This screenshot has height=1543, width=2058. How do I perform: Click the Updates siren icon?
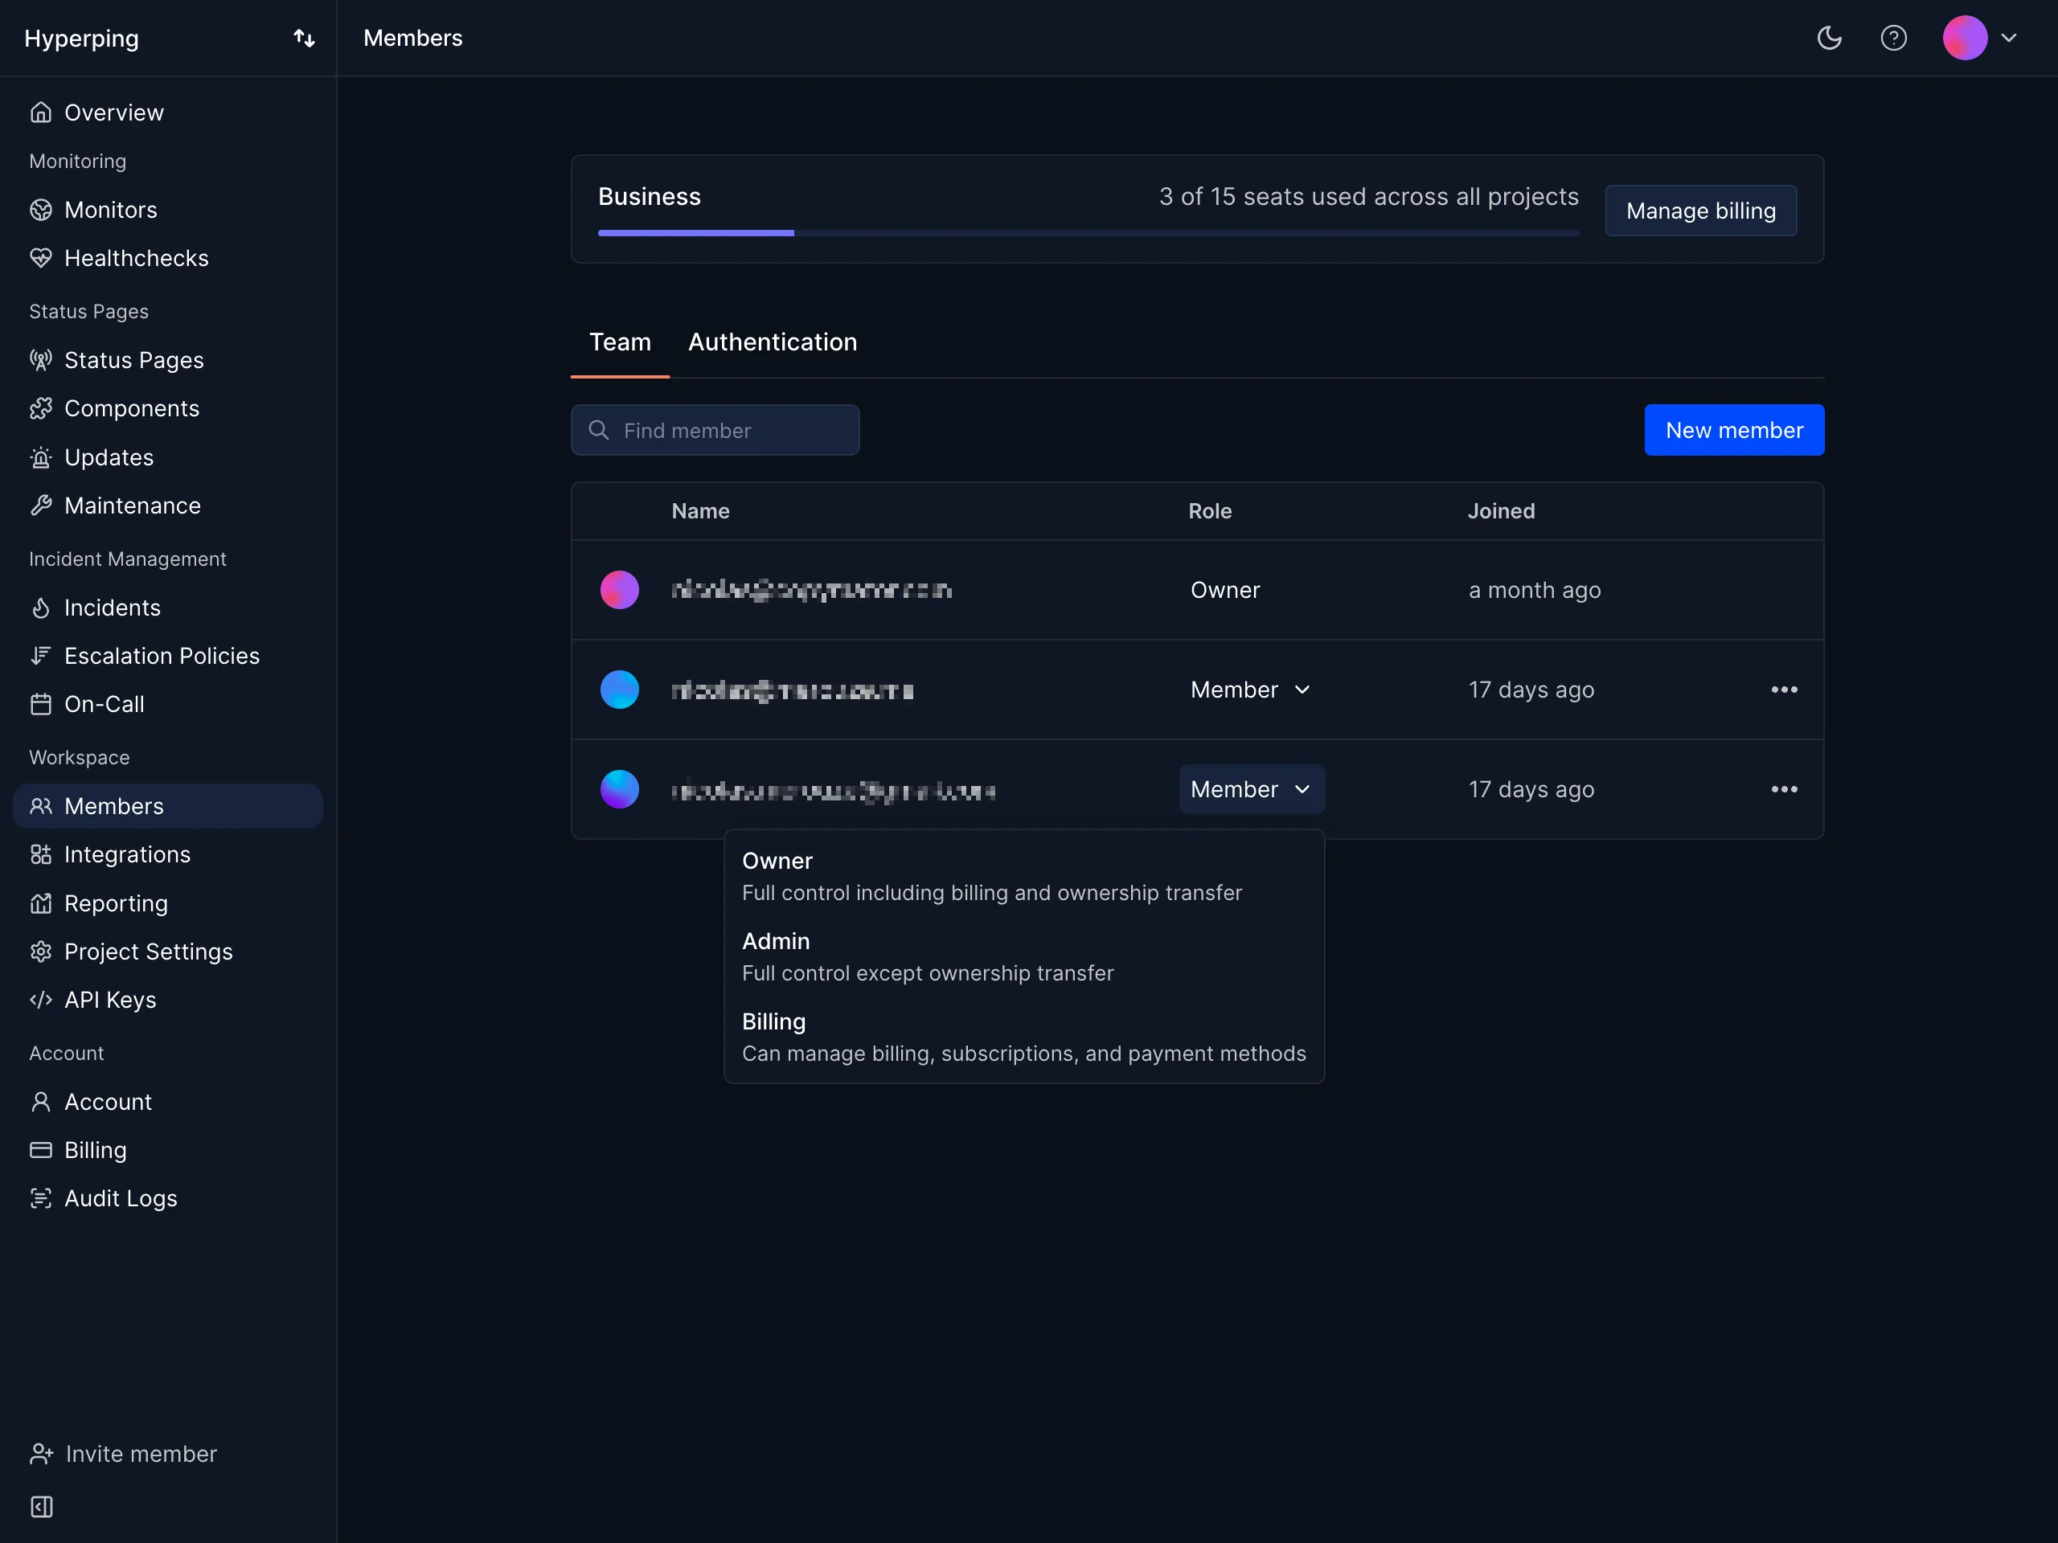click(41, 456)
